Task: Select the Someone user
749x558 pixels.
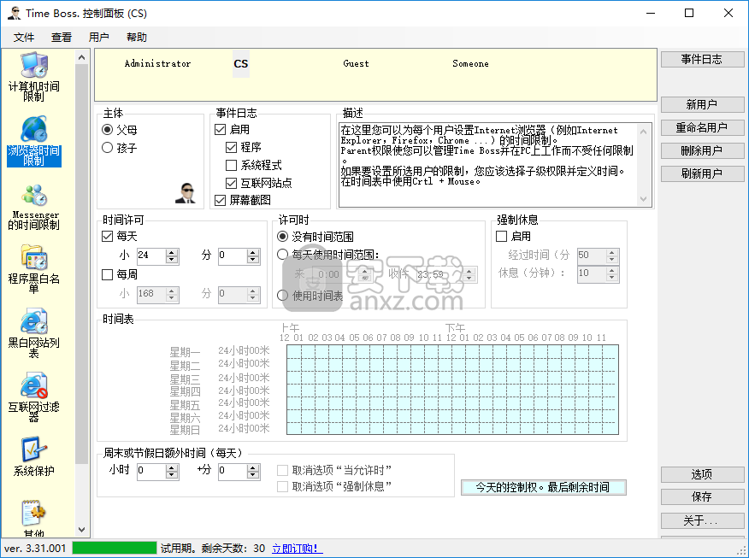Action: [x=470, y=63]
